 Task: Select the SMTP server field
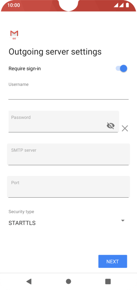click(x=68, y=154)
